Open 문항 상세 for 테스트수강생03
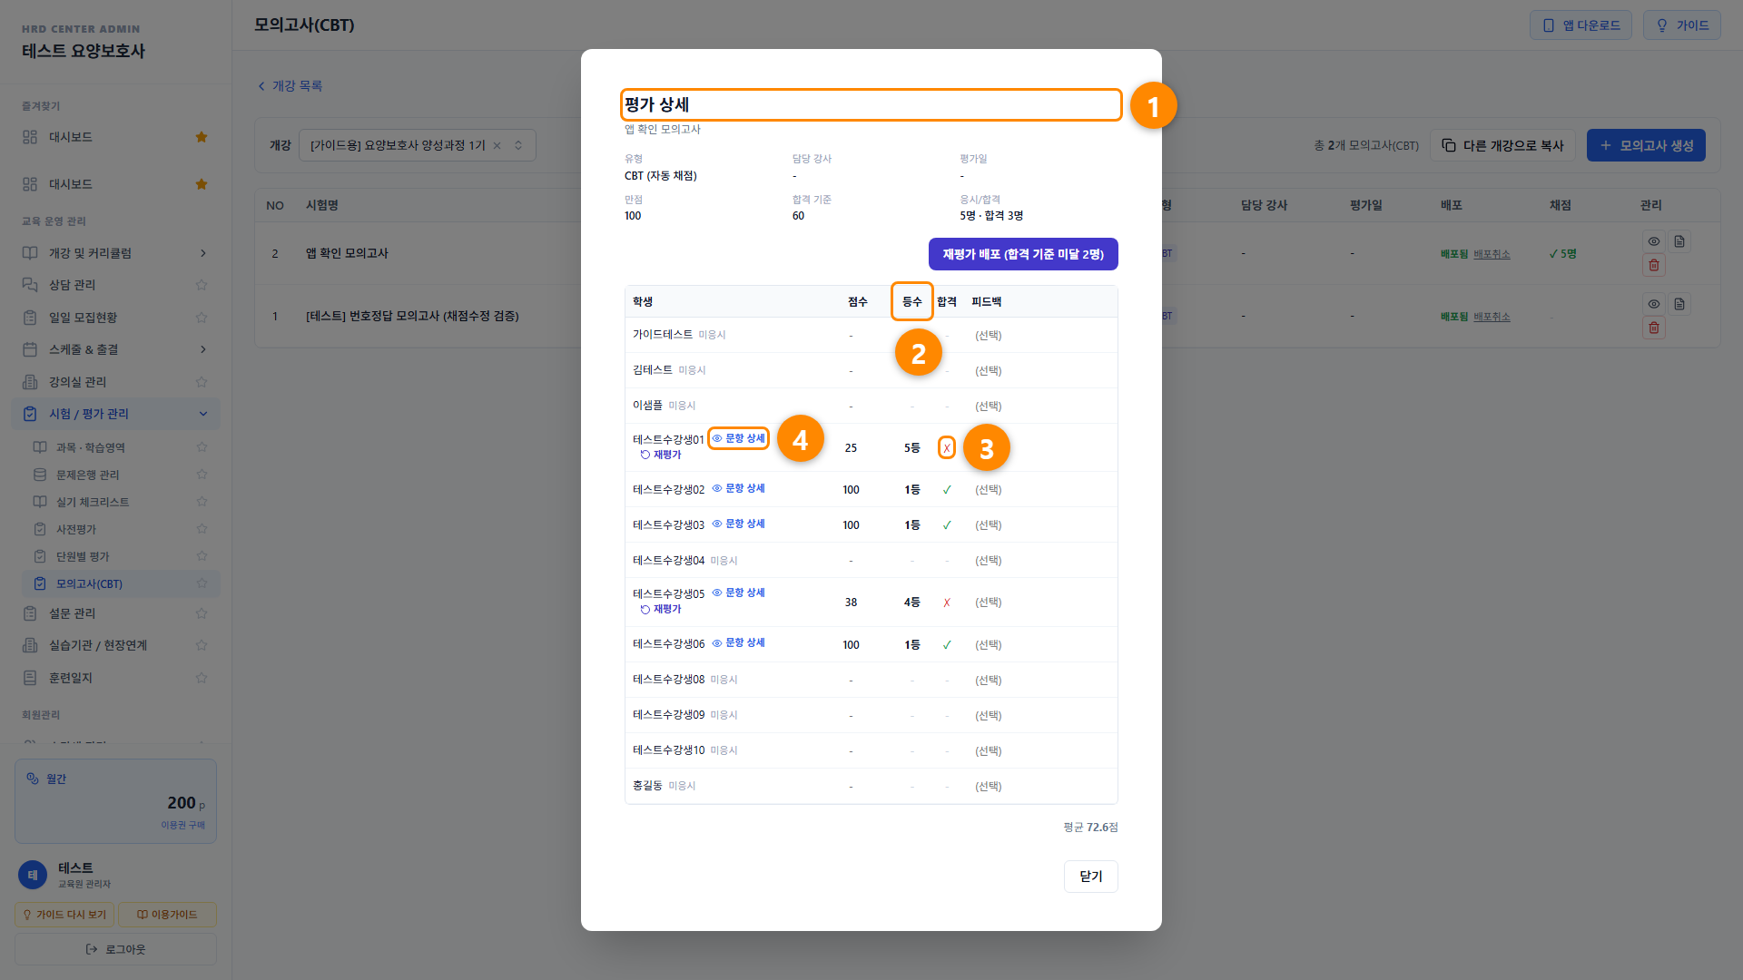The height and width of the screenshot is (980, 1743). [x=738, y=524]
